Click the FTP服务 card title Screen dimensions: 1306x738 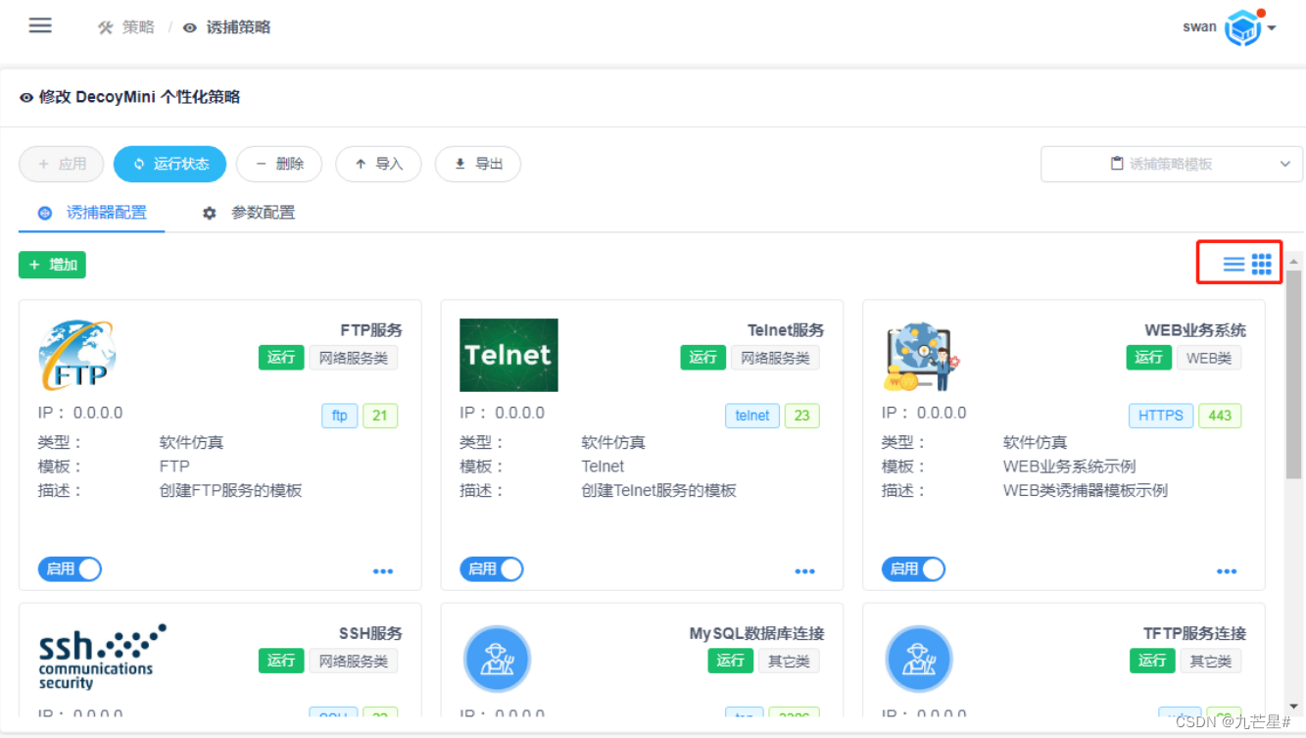point(371,330)
